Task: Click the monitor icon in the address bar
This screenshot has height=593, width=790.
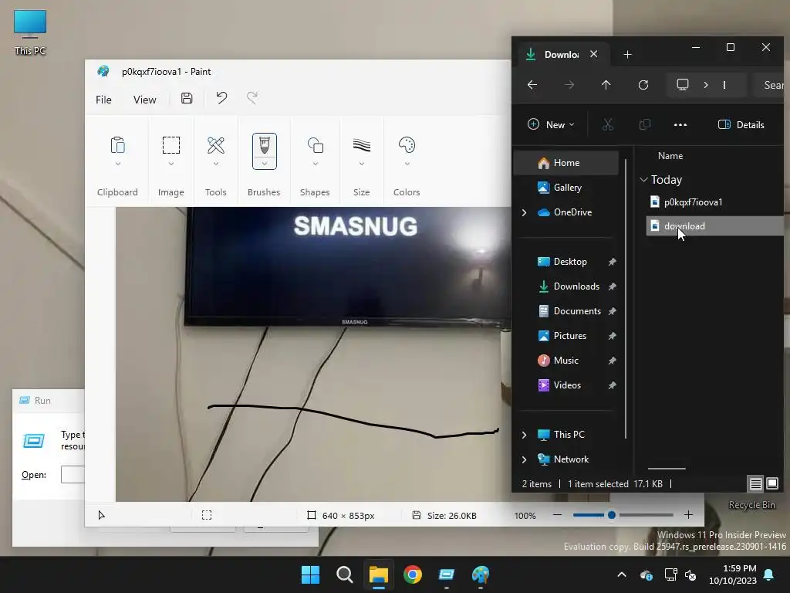Action: coord(683,84)
